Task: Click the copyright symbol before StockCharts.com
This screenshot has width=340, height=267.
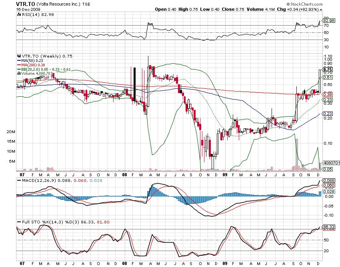Action: coord(288,4)
